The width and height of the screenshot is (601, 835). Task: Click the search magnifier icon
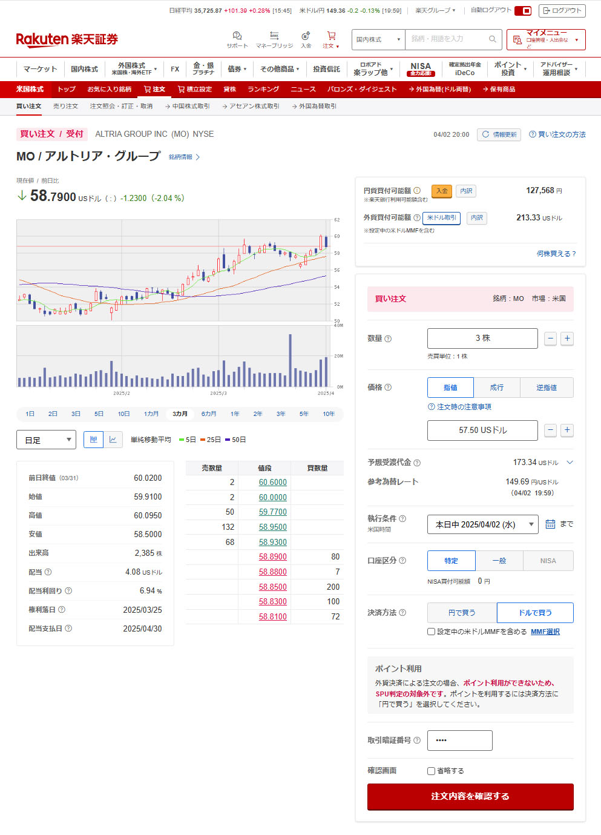point(493,39)
